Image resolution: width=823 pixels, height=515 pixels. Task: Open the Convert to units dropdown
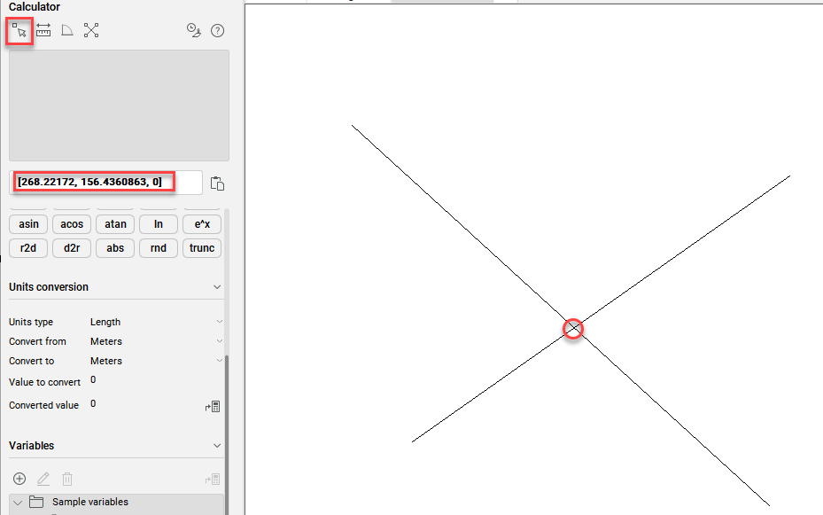(155, 361)
